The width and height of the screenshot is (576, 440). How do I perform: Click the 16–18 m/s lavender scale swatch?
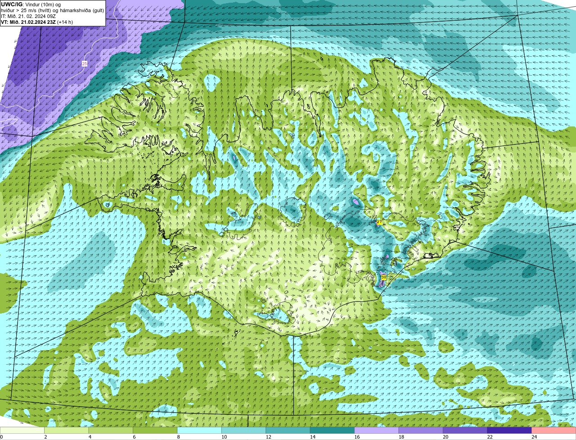point(377,430)
